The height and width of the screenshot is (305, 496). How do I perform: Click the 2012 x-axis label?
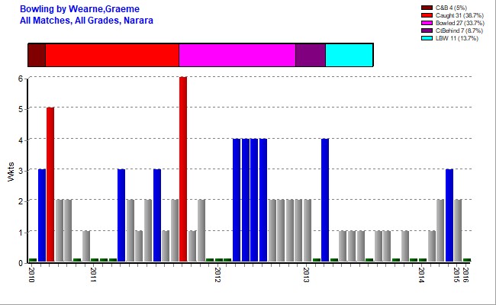click(x=217, y=274)
